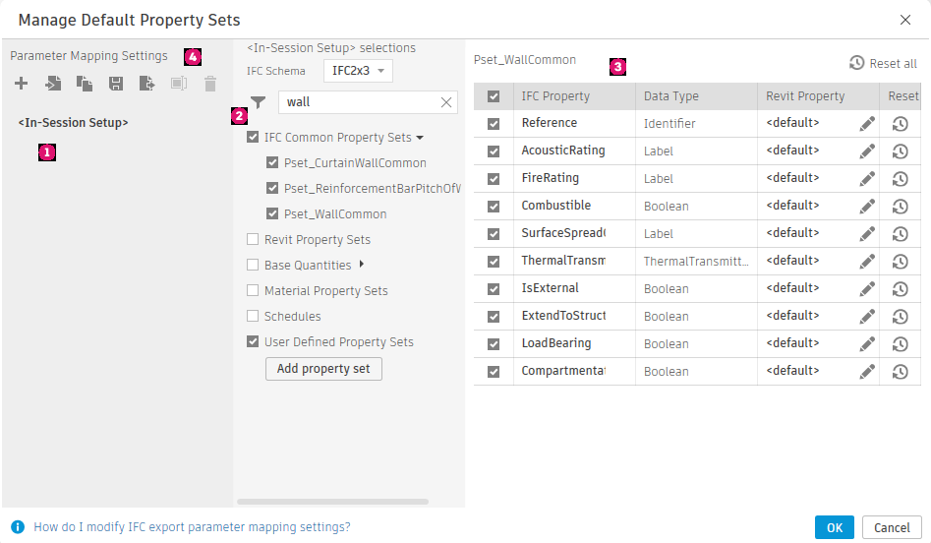Image resolution: width=931 pixels, height=543 pixels.
Task: Uncheck Pset_CurtainWallCommon property set
Action: (x=272, y=163)
